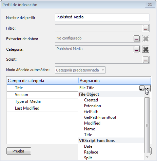Browse for an Extractor de datos
This screenshot has height=161, width=157.
pyautogui.click(x=137, y=39)
